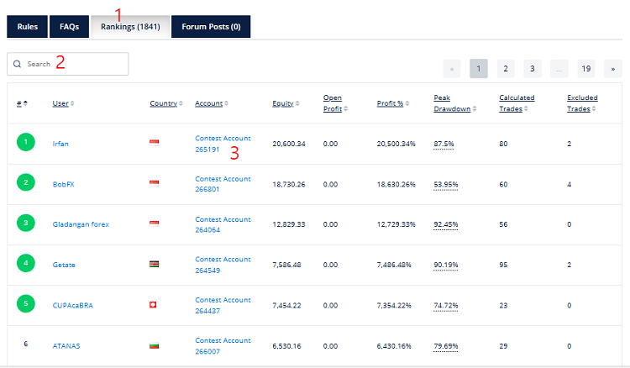Click peak drawdown value 74.72%
Screen dimensions: 630x368
pyautogui.click(x=445, y=305)
